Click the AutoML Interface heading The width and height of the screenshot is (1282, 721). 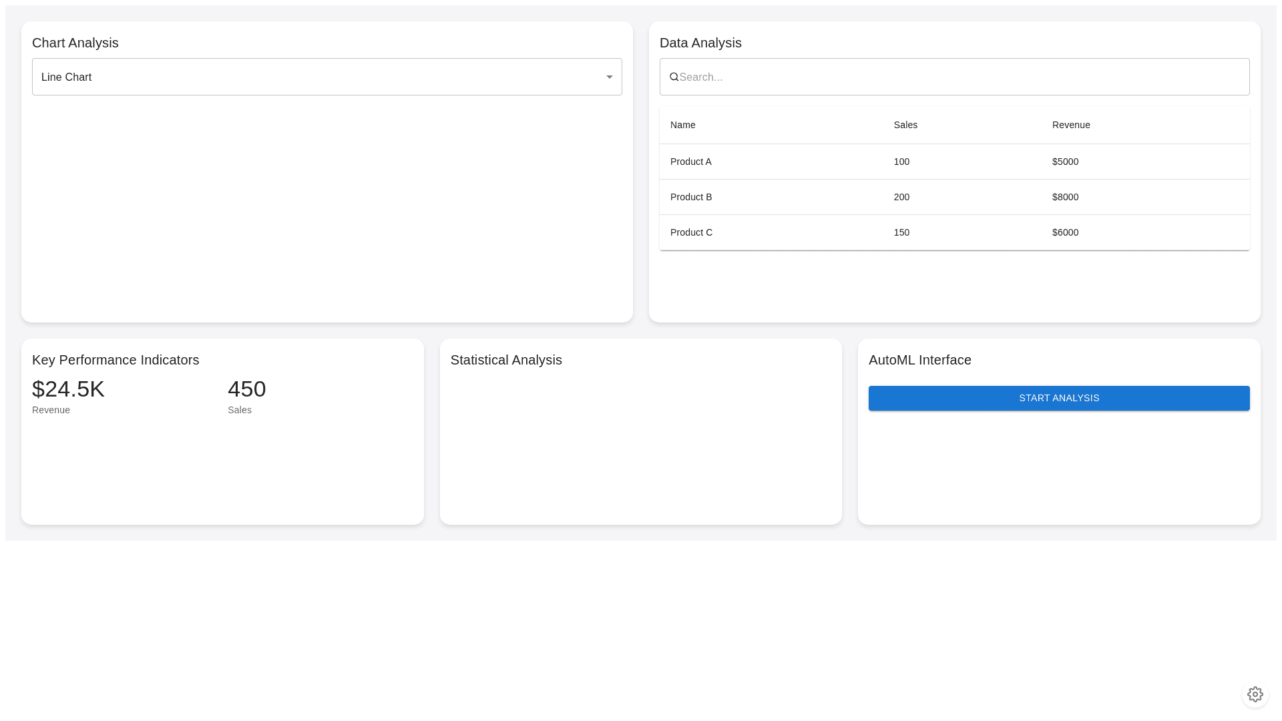(x=919, y=360)
